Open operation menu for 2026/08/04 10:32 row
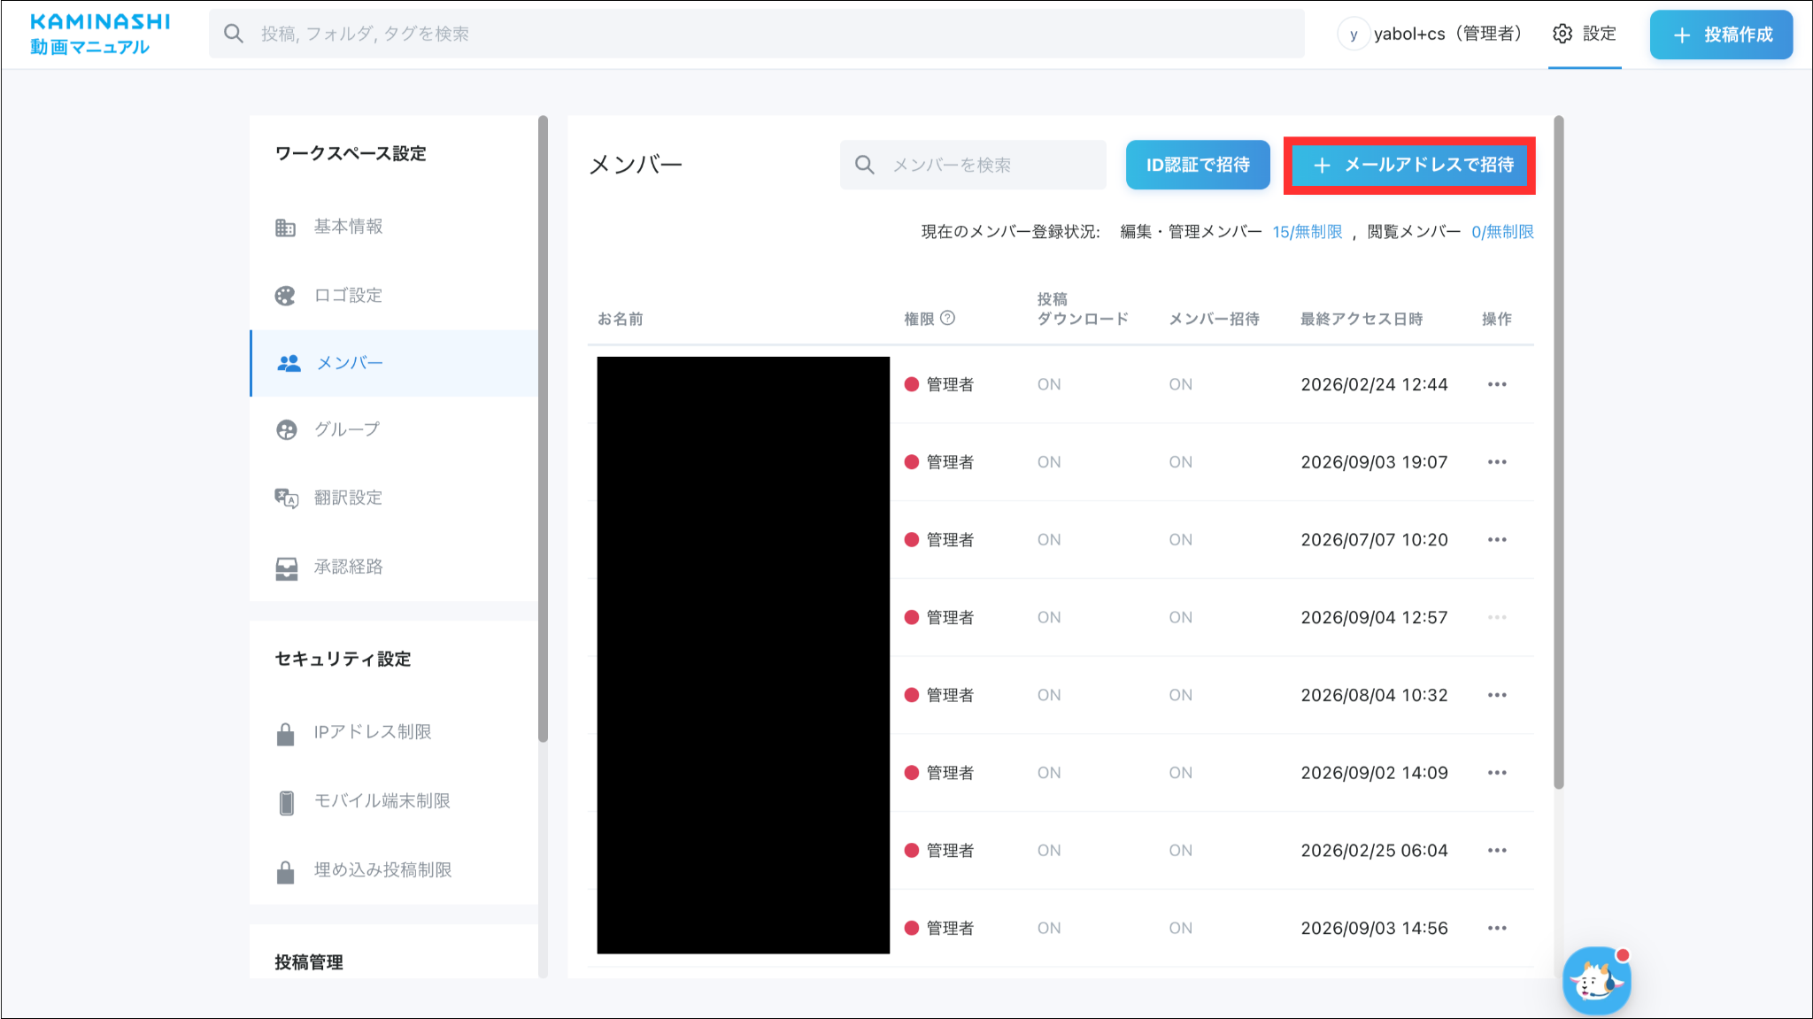1813x1019 pixels. (1497, 695)
